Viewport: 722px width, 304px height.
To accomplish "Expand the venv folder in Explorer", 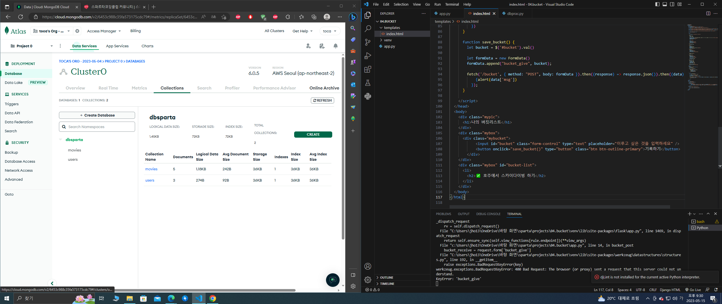I will point(381,40).
